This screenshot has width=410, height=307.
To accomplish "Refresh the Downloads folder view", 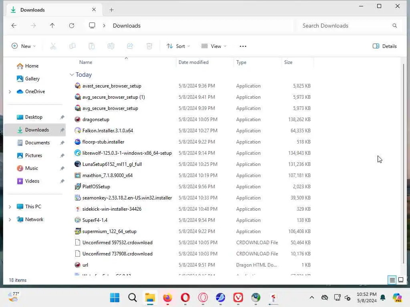I will (72, 25).
